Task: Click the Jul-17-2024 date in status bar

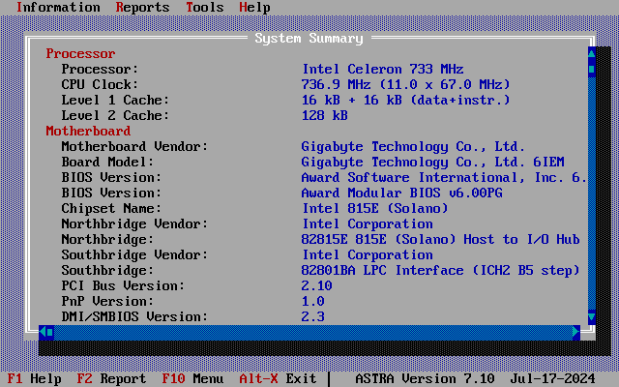Action: [x=552, y=378]
